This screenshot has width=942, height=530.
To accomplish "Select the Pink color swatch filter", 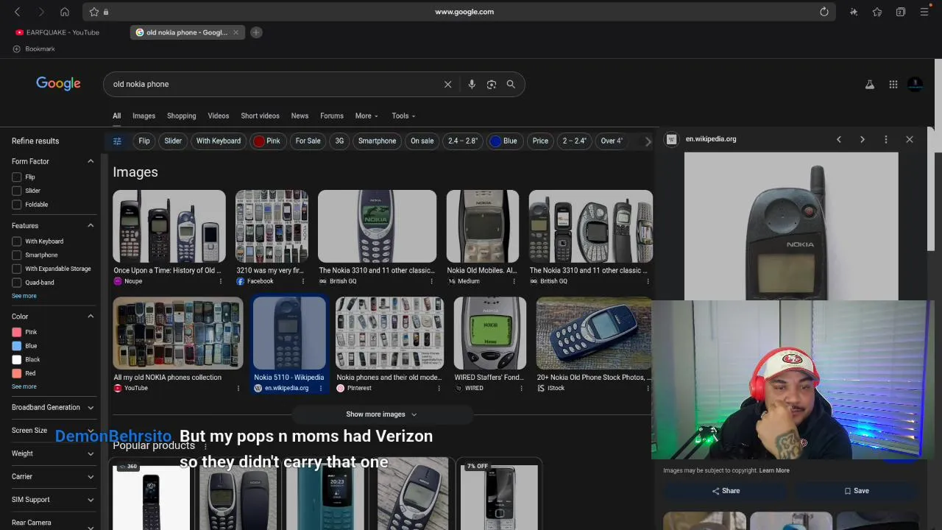I will [x=17, y=332].
